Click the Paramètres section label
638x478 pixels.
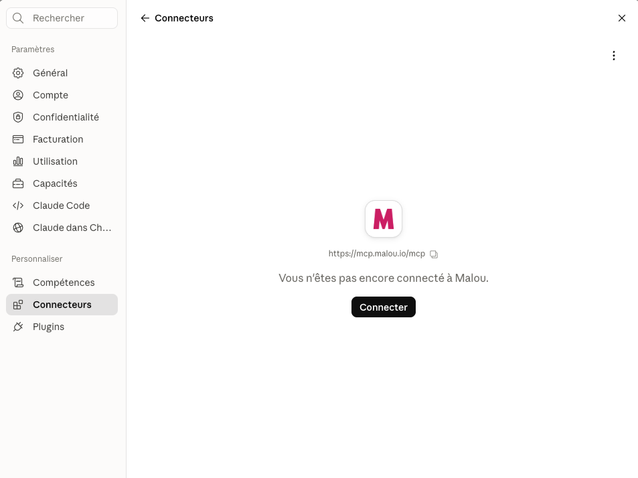point(33,50)
